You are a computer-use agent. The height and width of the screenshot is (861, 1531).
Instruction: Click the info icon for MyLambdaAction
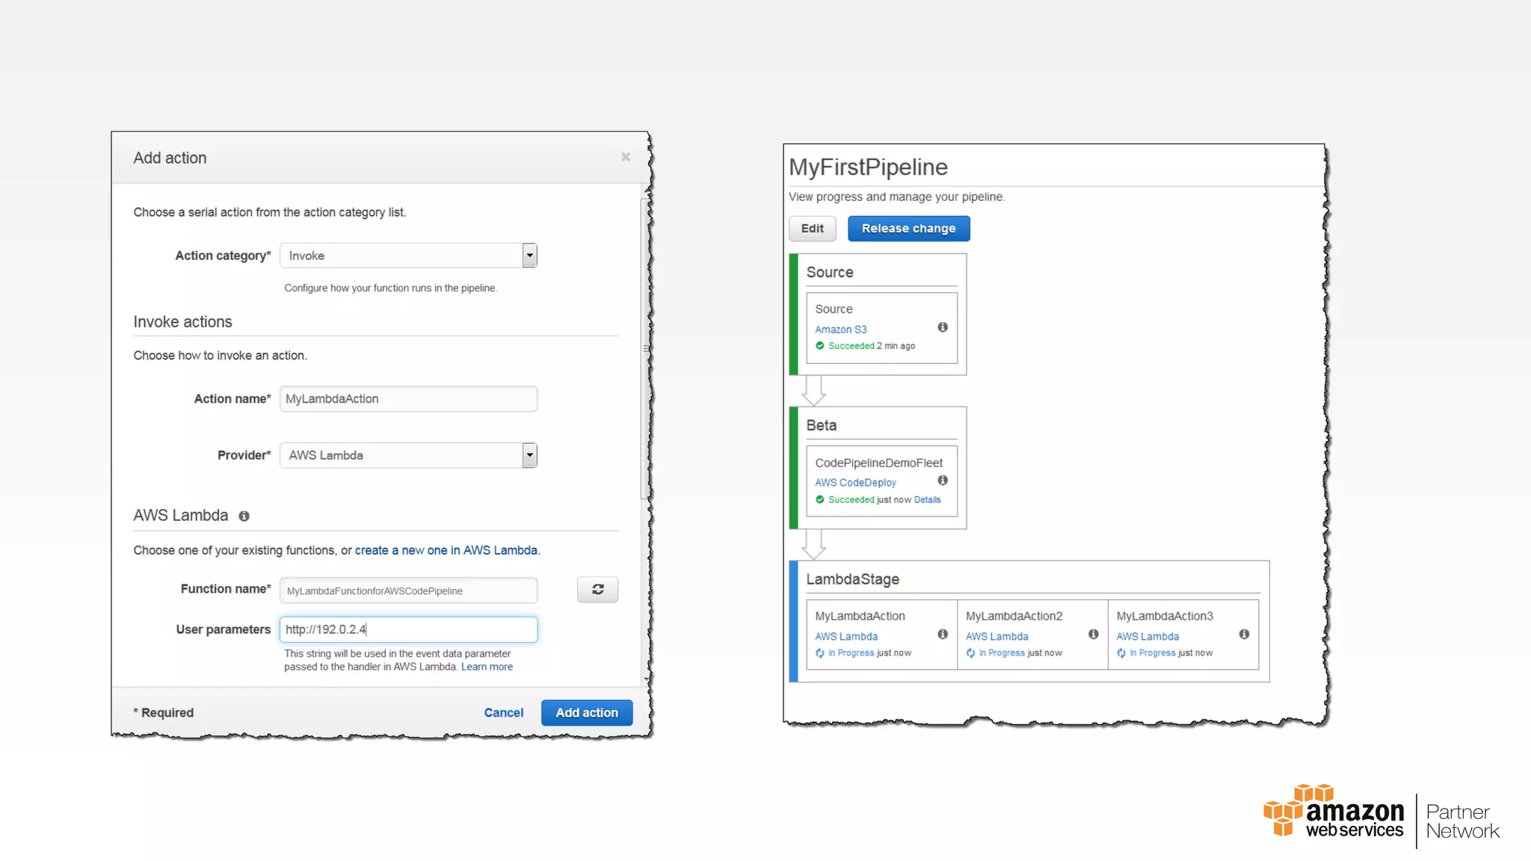tap(943, 635)
